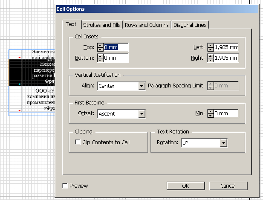This screenshot has width=263, height=200.
Task: Click the Left inset stepper arrows
Action: point(210,47)
